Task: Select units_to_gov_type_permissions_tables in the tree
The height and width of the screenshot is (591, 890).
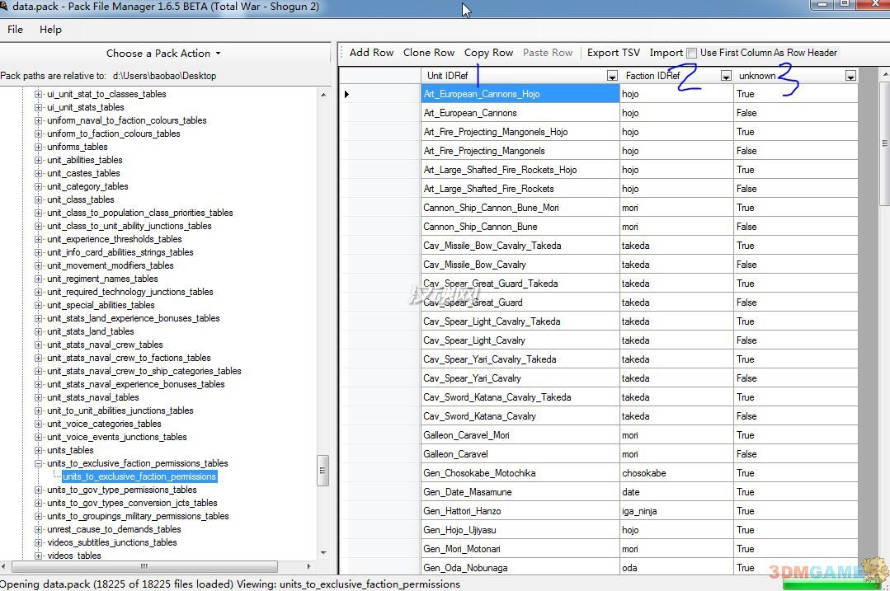Action: point(122,490)
